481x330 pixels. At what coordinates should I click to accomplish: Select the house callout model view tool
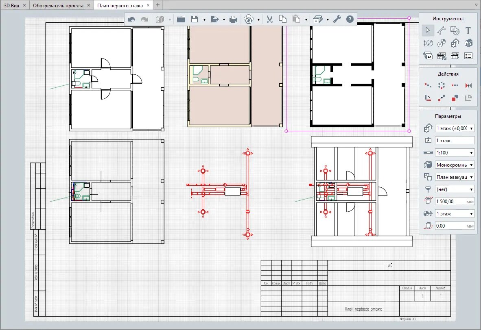455,43
